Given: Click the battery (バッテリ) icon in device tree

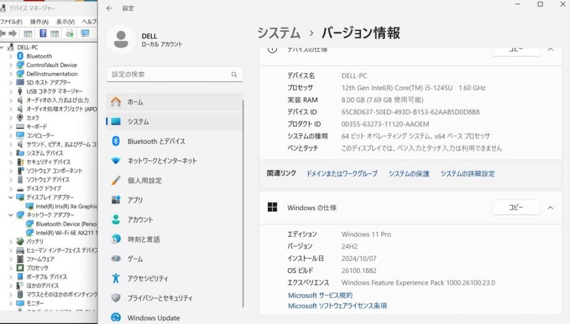Looking at the screenshot, I should [21, 241].
